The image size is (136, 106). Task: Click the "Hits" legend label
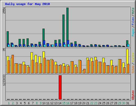click(133, 11)
